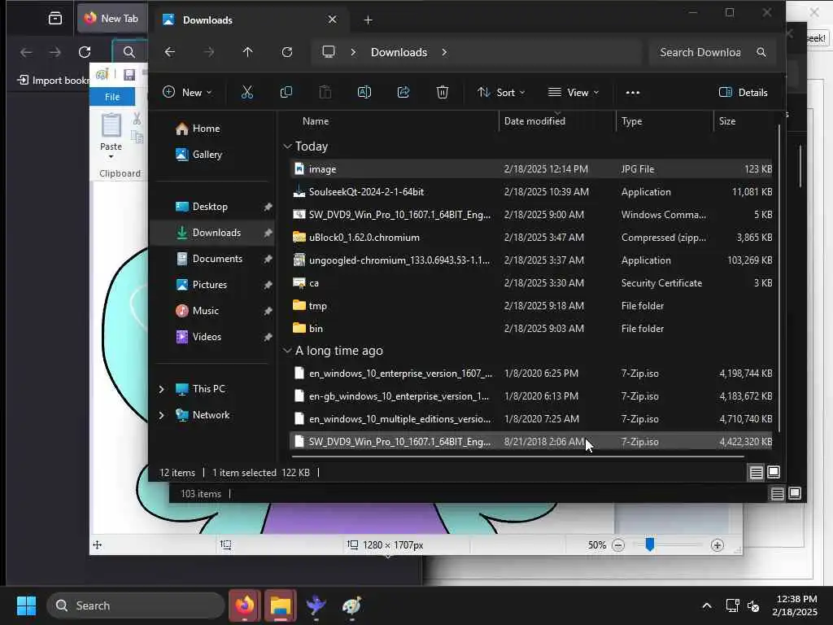
Task: Open File Explorer from the taskbar
Action: (281, 605)
